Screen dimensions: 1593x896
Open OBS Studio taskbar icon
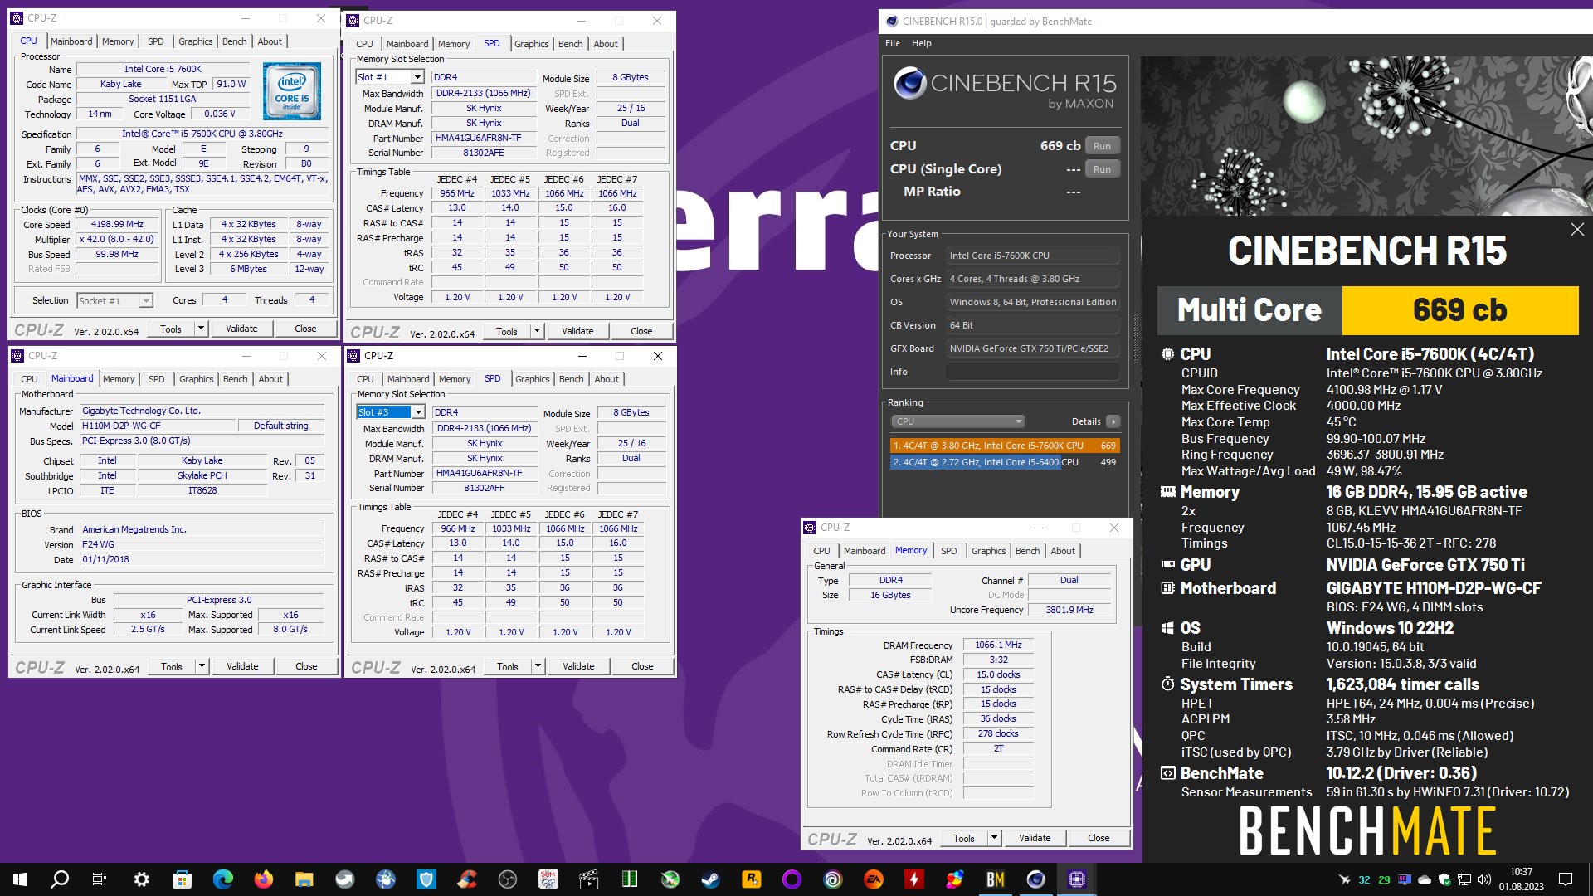tap(508, 879)
